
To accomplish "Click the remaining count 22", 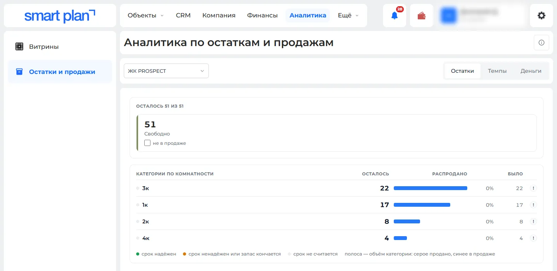I will 384,188.
